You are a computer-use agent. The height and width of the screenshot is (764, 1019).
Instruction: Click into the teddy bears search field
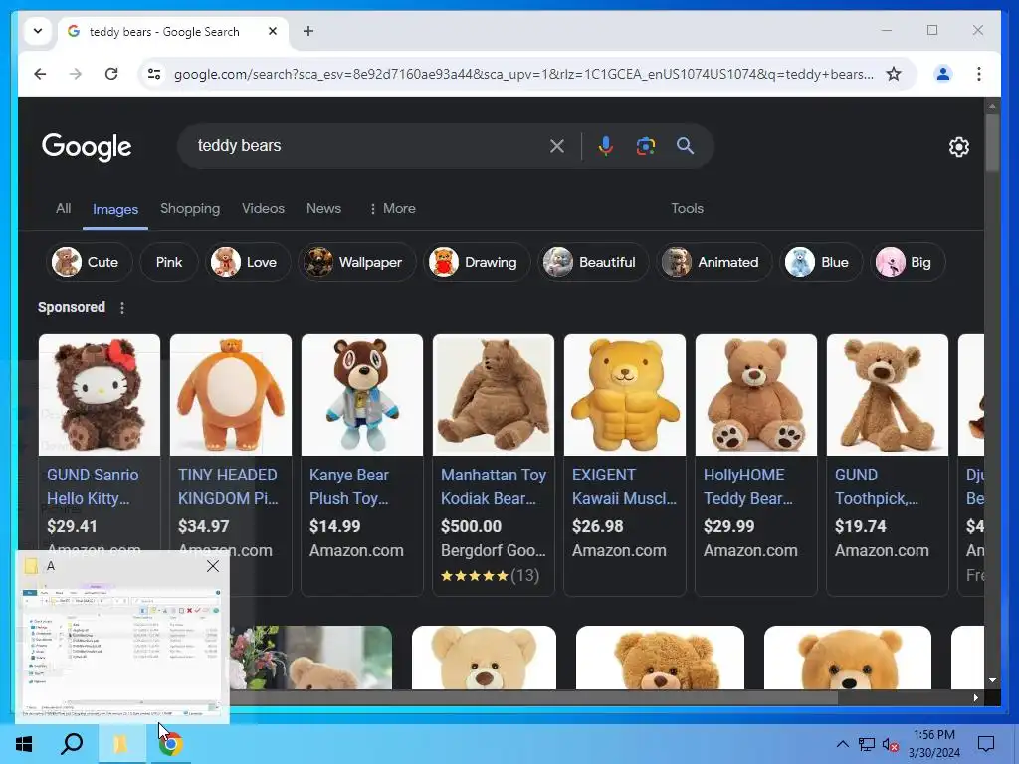click(364, 146)
